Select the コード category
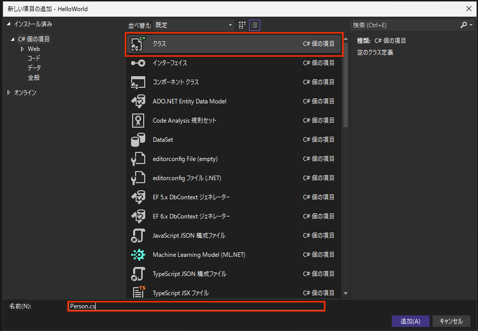This screenshot has width=478, height=331. tap(34, 58)
